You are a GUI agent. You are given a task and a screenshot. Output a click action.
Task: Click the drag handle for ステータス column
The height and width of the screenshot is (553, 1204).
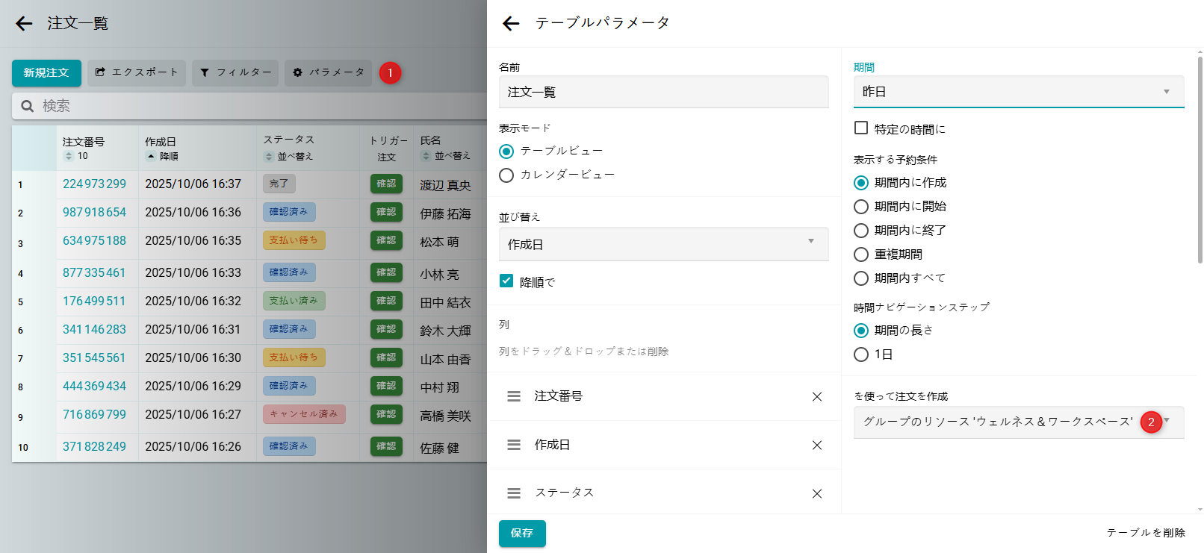(x=514, y=493)
